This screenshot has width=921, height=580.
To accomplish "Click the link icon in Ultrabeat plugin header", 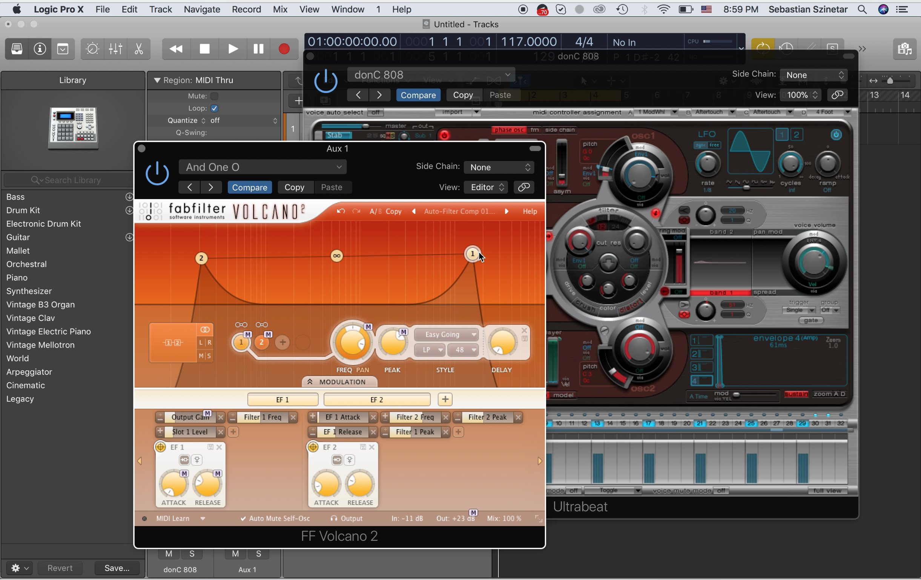I will [837, 95].
